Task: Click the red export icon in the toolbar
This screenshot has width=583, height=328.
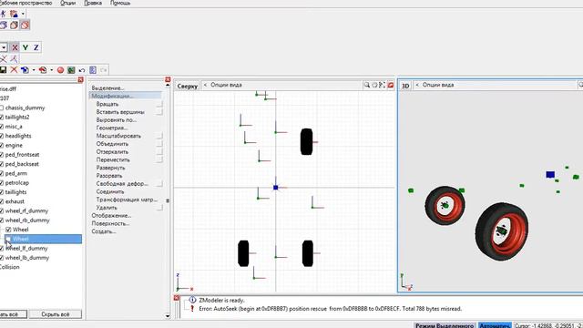Action: [43, 70]
